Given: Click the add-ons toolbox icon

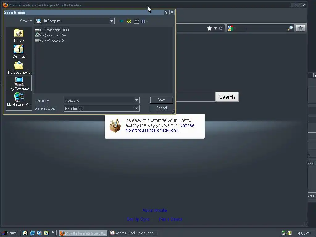Looking at the screenshot, I should tap(115, 126).
